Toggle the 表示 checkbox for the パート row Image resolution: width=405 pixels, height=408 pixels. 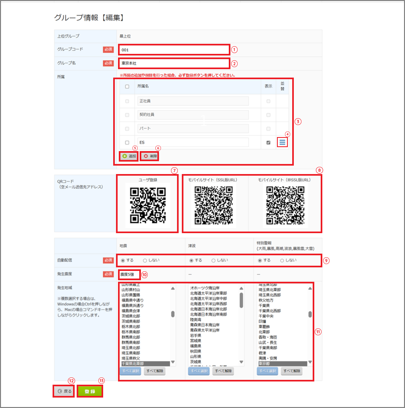269,129
